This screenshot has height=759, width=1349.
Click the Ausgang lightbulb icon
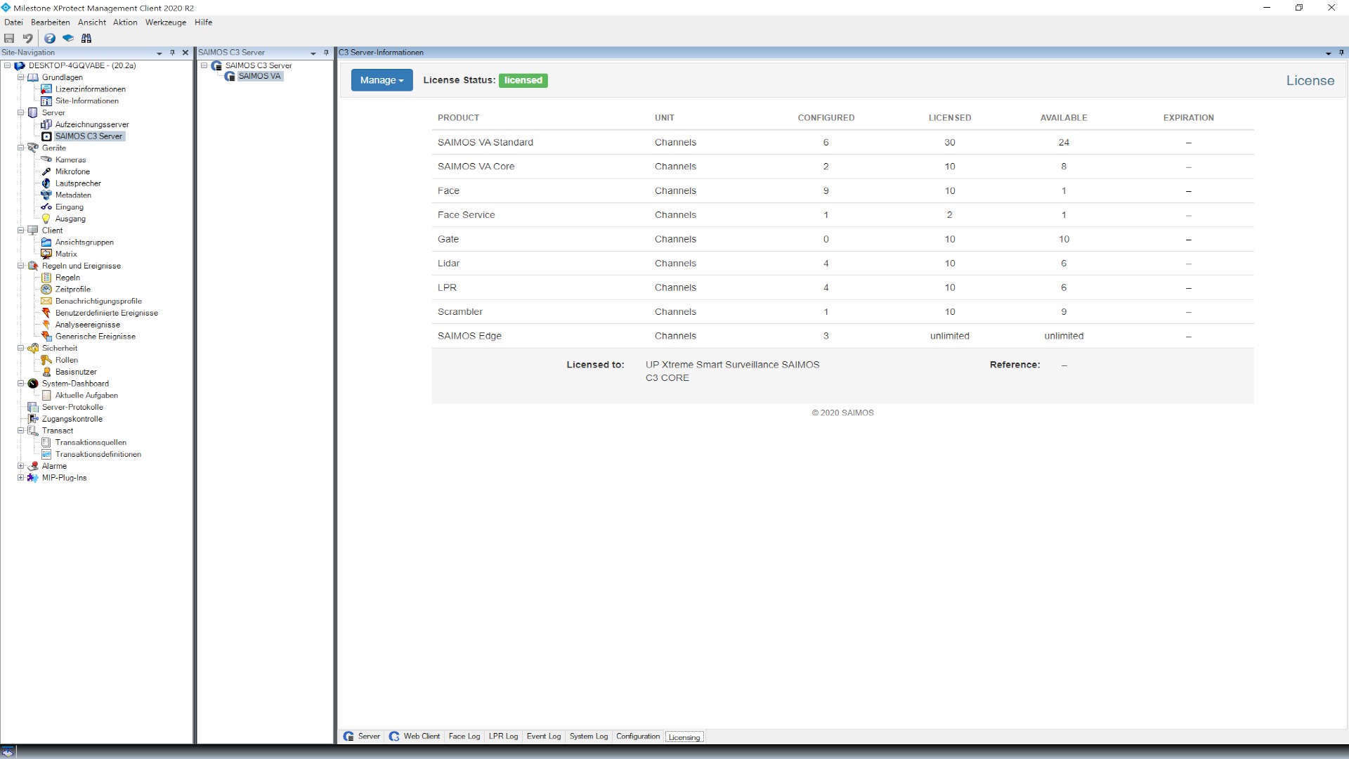point(46,219)
